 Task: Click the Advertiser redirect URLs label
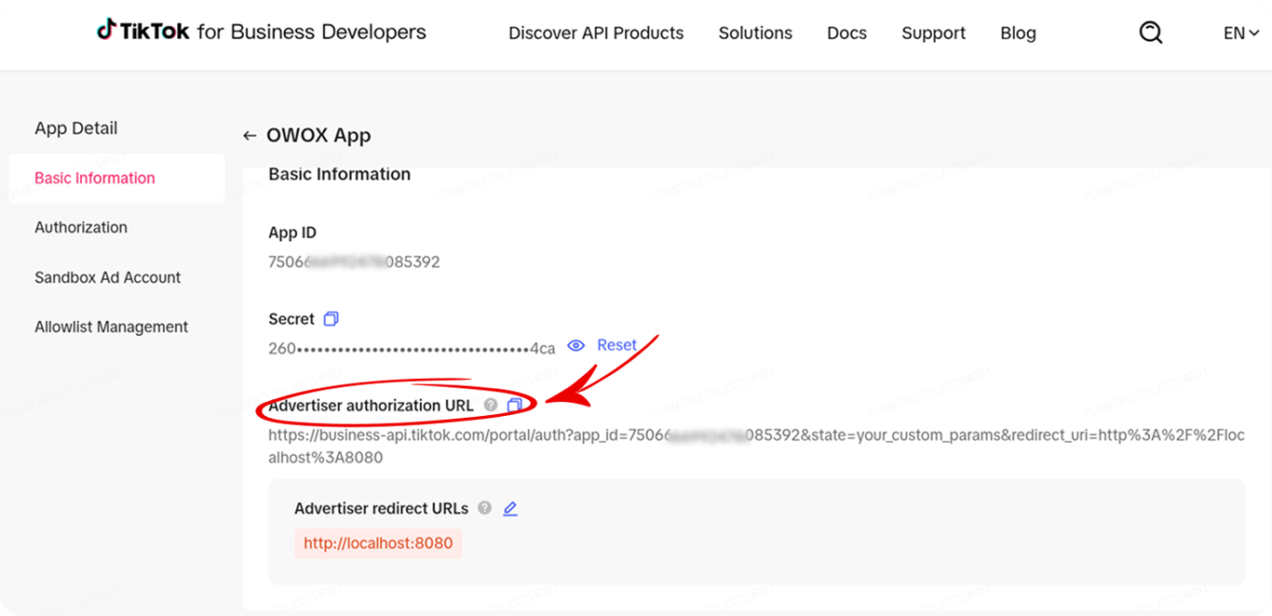coord(381,508)
